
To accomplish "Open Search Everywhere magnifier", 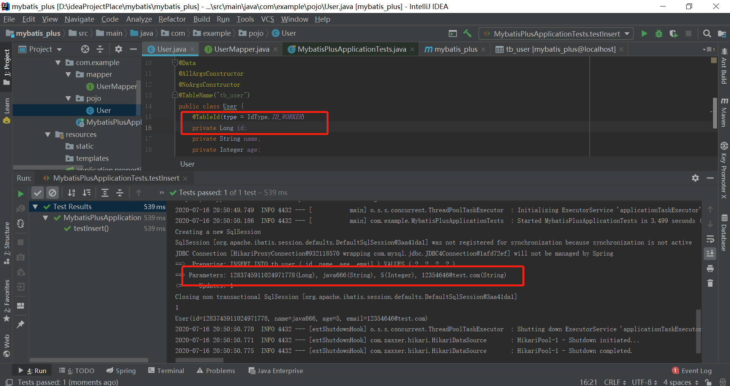I will (707, 33).
